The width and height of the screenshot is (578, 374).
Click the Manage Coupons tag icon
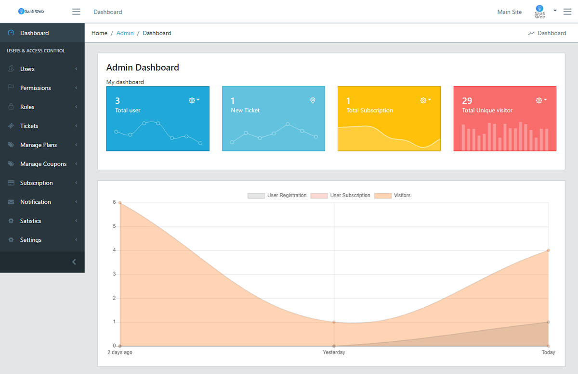click(x=11, y=164)
